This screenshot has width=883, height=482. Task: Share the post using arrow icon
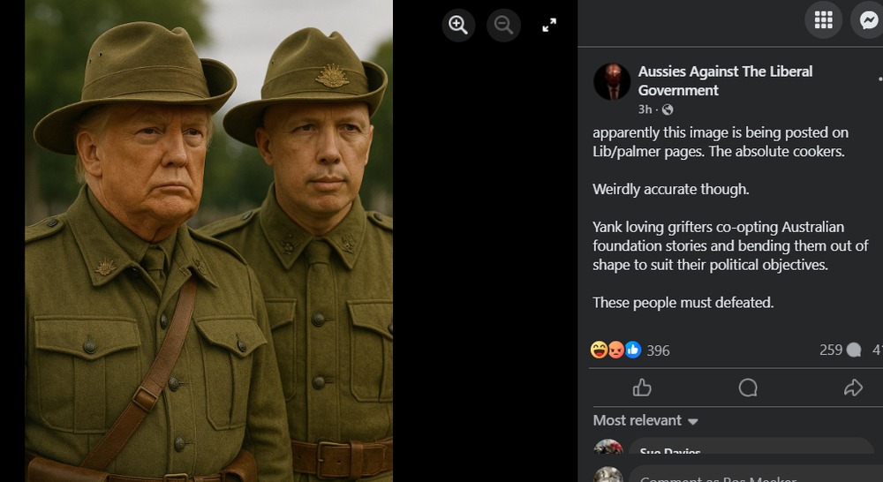coord(853,388)
